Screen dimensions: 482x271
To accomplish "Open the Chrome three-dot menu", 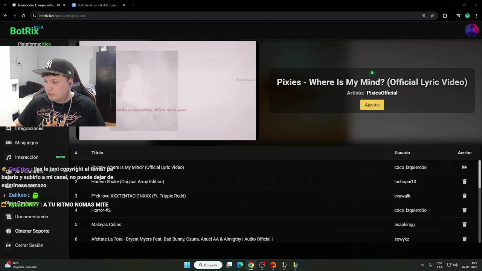I will tap(476, 16).
